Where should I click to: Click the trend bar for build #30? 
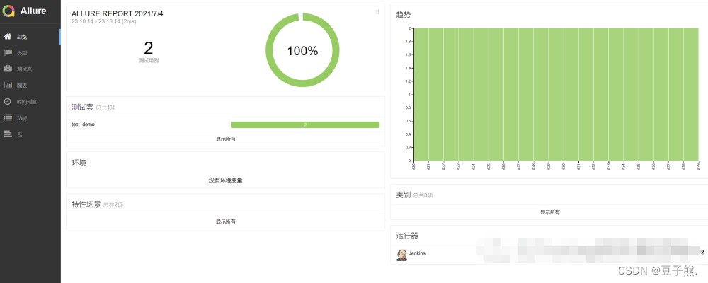coord(571,94)
